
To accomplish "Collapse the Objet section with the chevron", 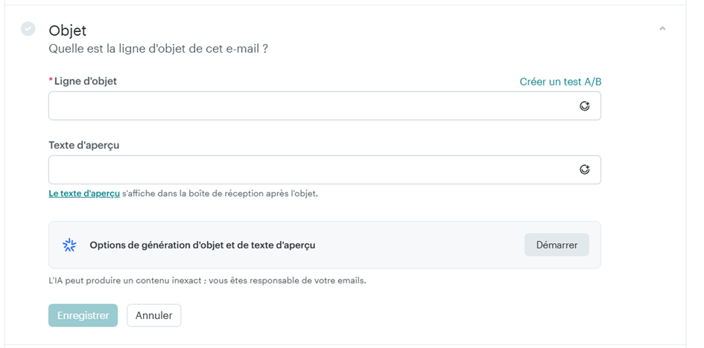I will click(x=662, y=29).
